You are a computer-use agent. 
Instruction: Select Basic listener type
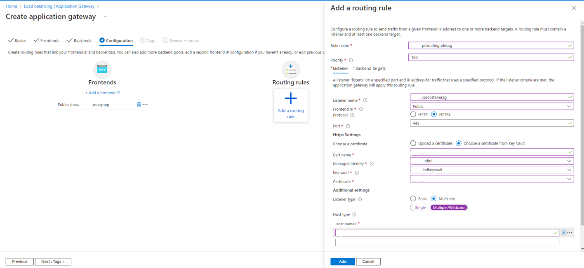pyautogui.click(x=413, y=199)
